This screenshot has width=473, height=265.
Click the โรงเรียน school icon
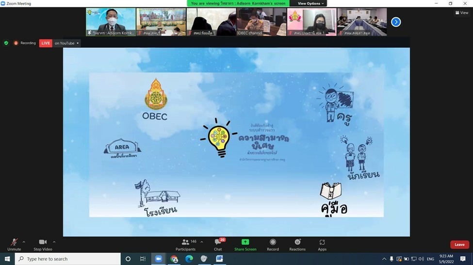tap(158, 198)
